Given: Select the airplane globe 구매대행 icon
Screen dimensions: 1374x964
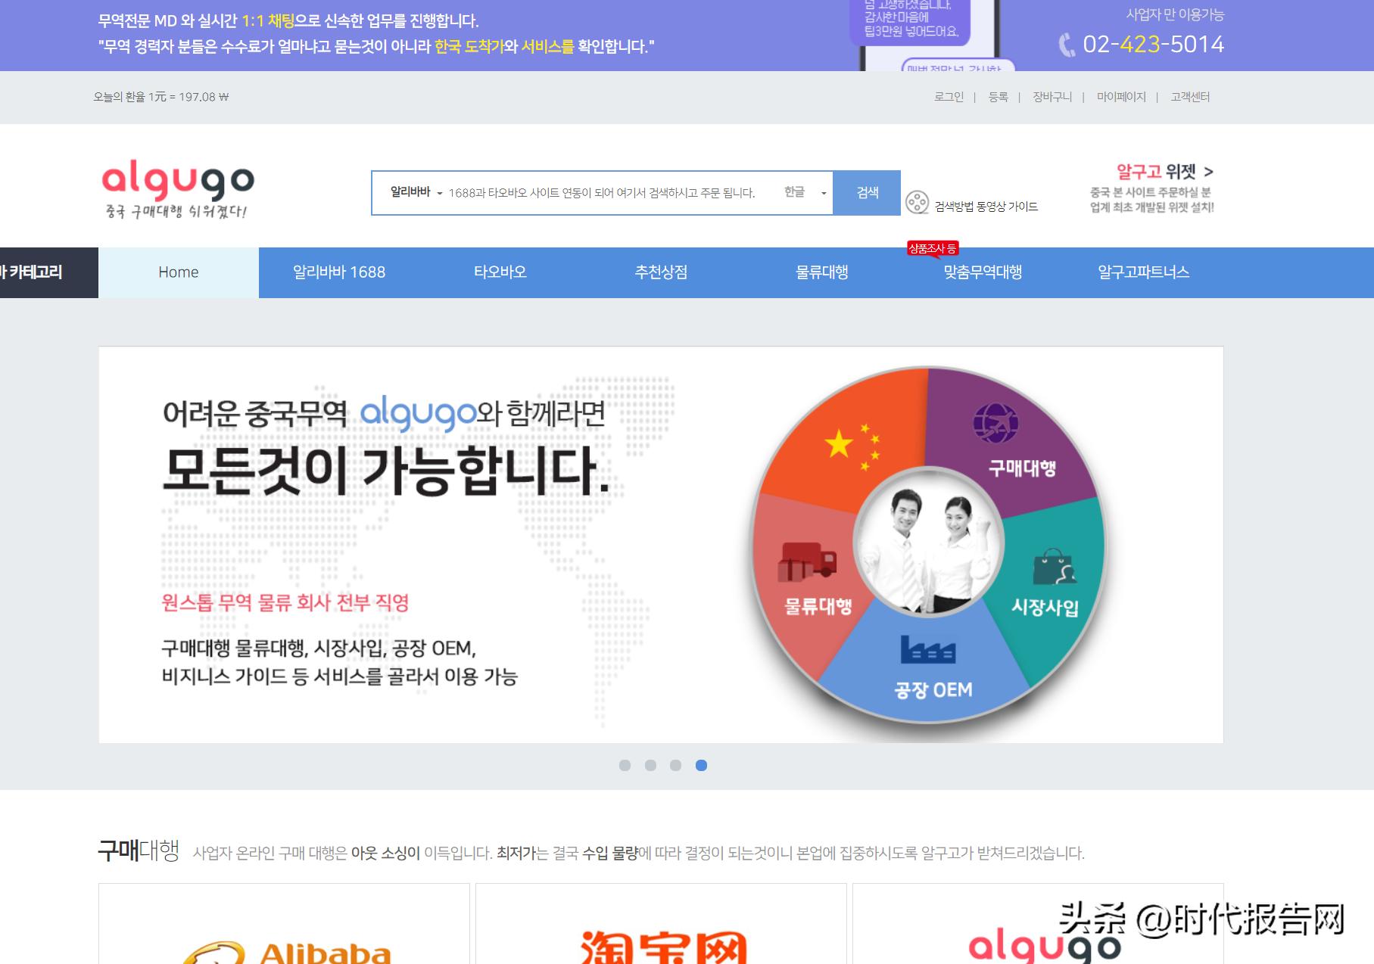Looking at the screenshot, I should pos(995,422).
